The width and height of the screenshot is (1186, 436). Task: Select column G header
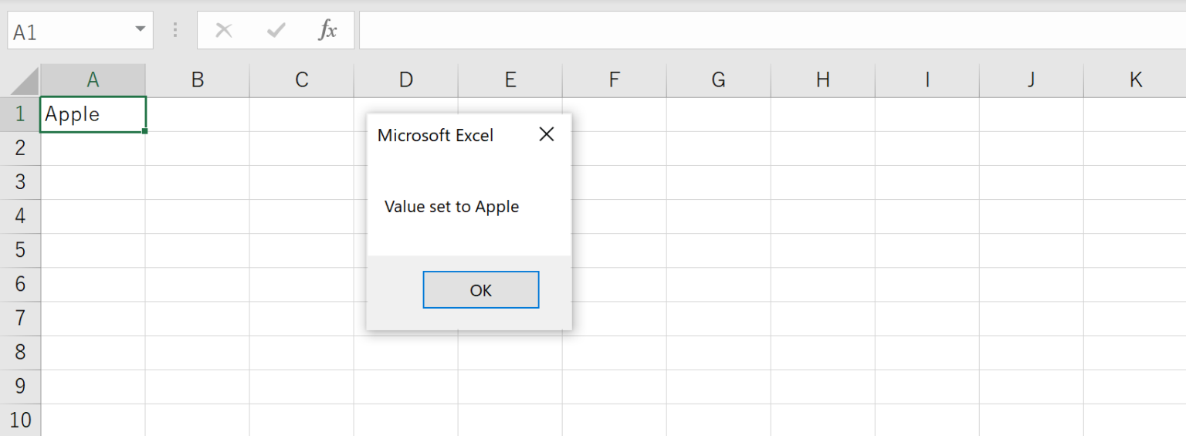[718, 79]
